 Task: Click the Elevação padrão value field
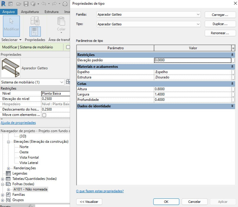(x=193, y=60)
